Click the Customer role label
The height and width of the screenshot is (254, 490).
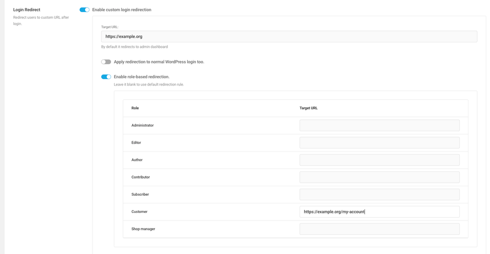click(139, 212)
